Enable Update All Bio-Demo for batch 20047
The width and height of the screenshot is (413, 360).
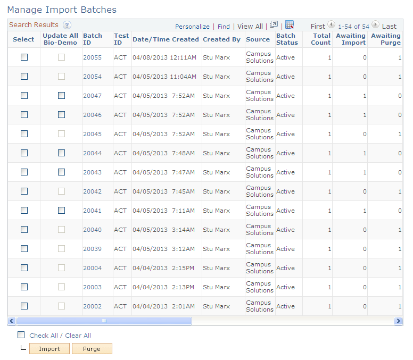coord(61,96)
